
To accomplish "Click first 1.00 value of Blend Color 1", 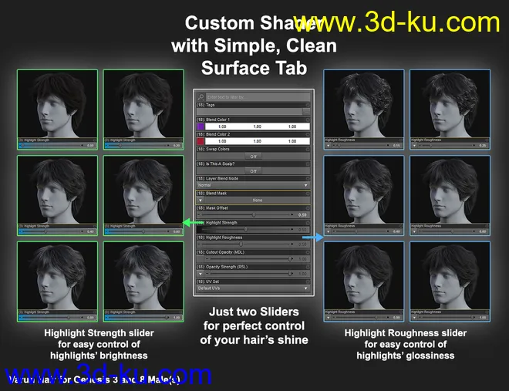I will point(222,126).
